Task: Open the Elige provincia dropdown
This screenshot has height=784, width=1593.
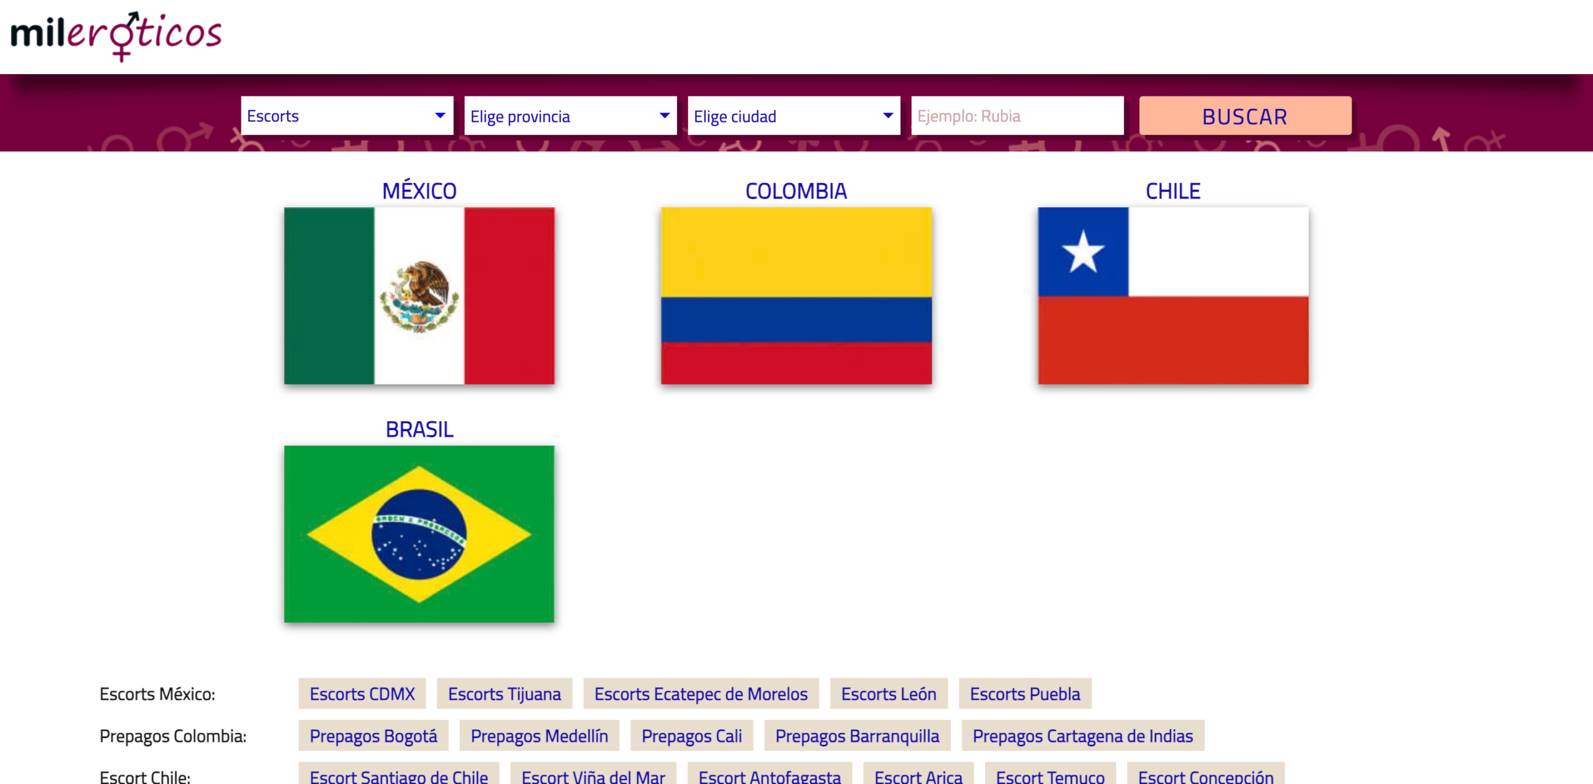Action: pos(570,116)
